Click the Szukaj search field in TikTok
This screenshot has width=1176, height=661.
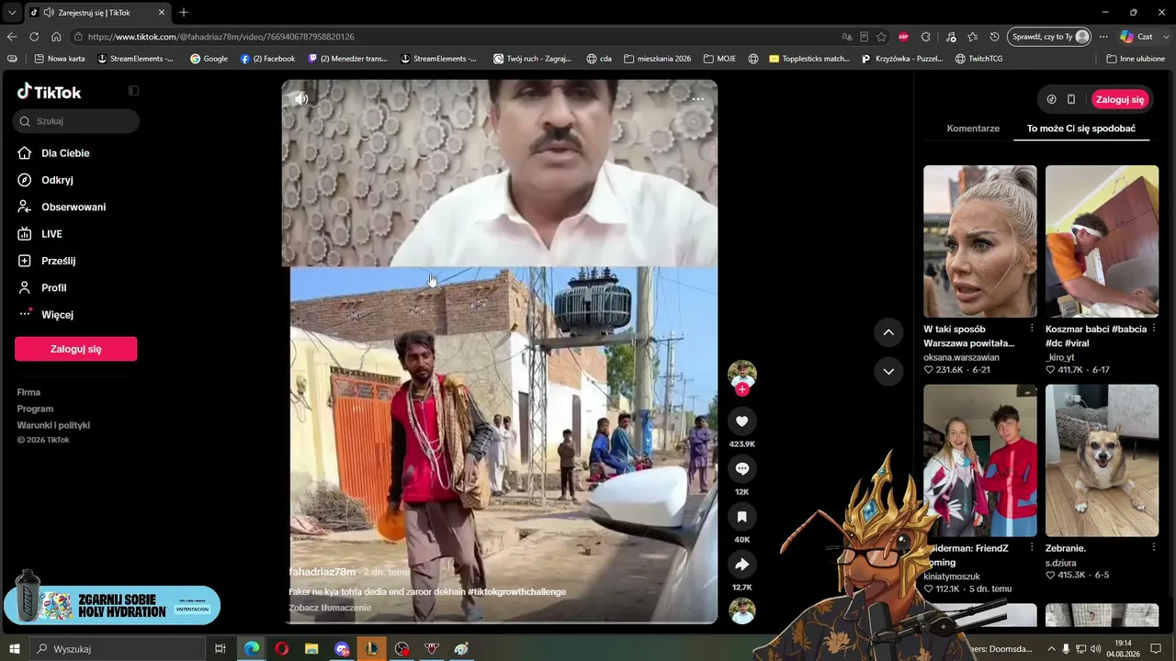pos(76,121)
